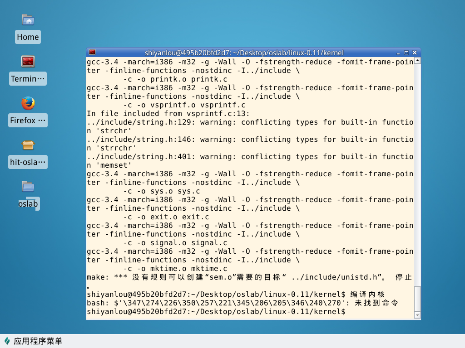Open the Home folder desktop icon
The width and height of the screenshot is (465, 348).
[28, 20]
